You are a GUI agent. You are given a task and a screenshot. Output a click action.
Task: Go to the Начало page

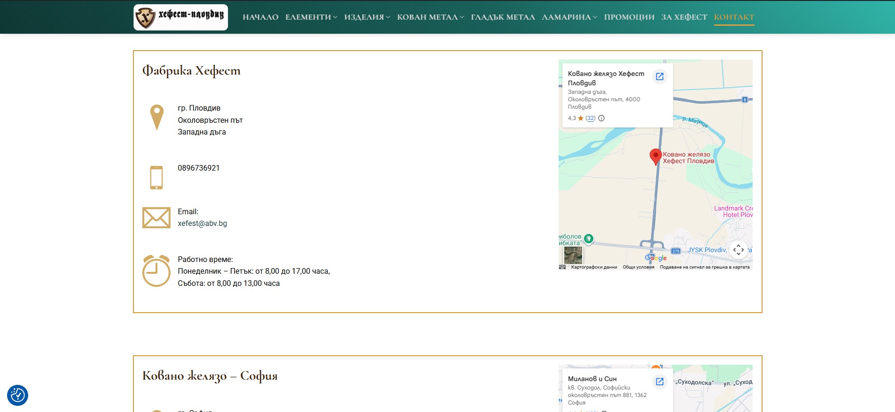(x=260, y=17)
